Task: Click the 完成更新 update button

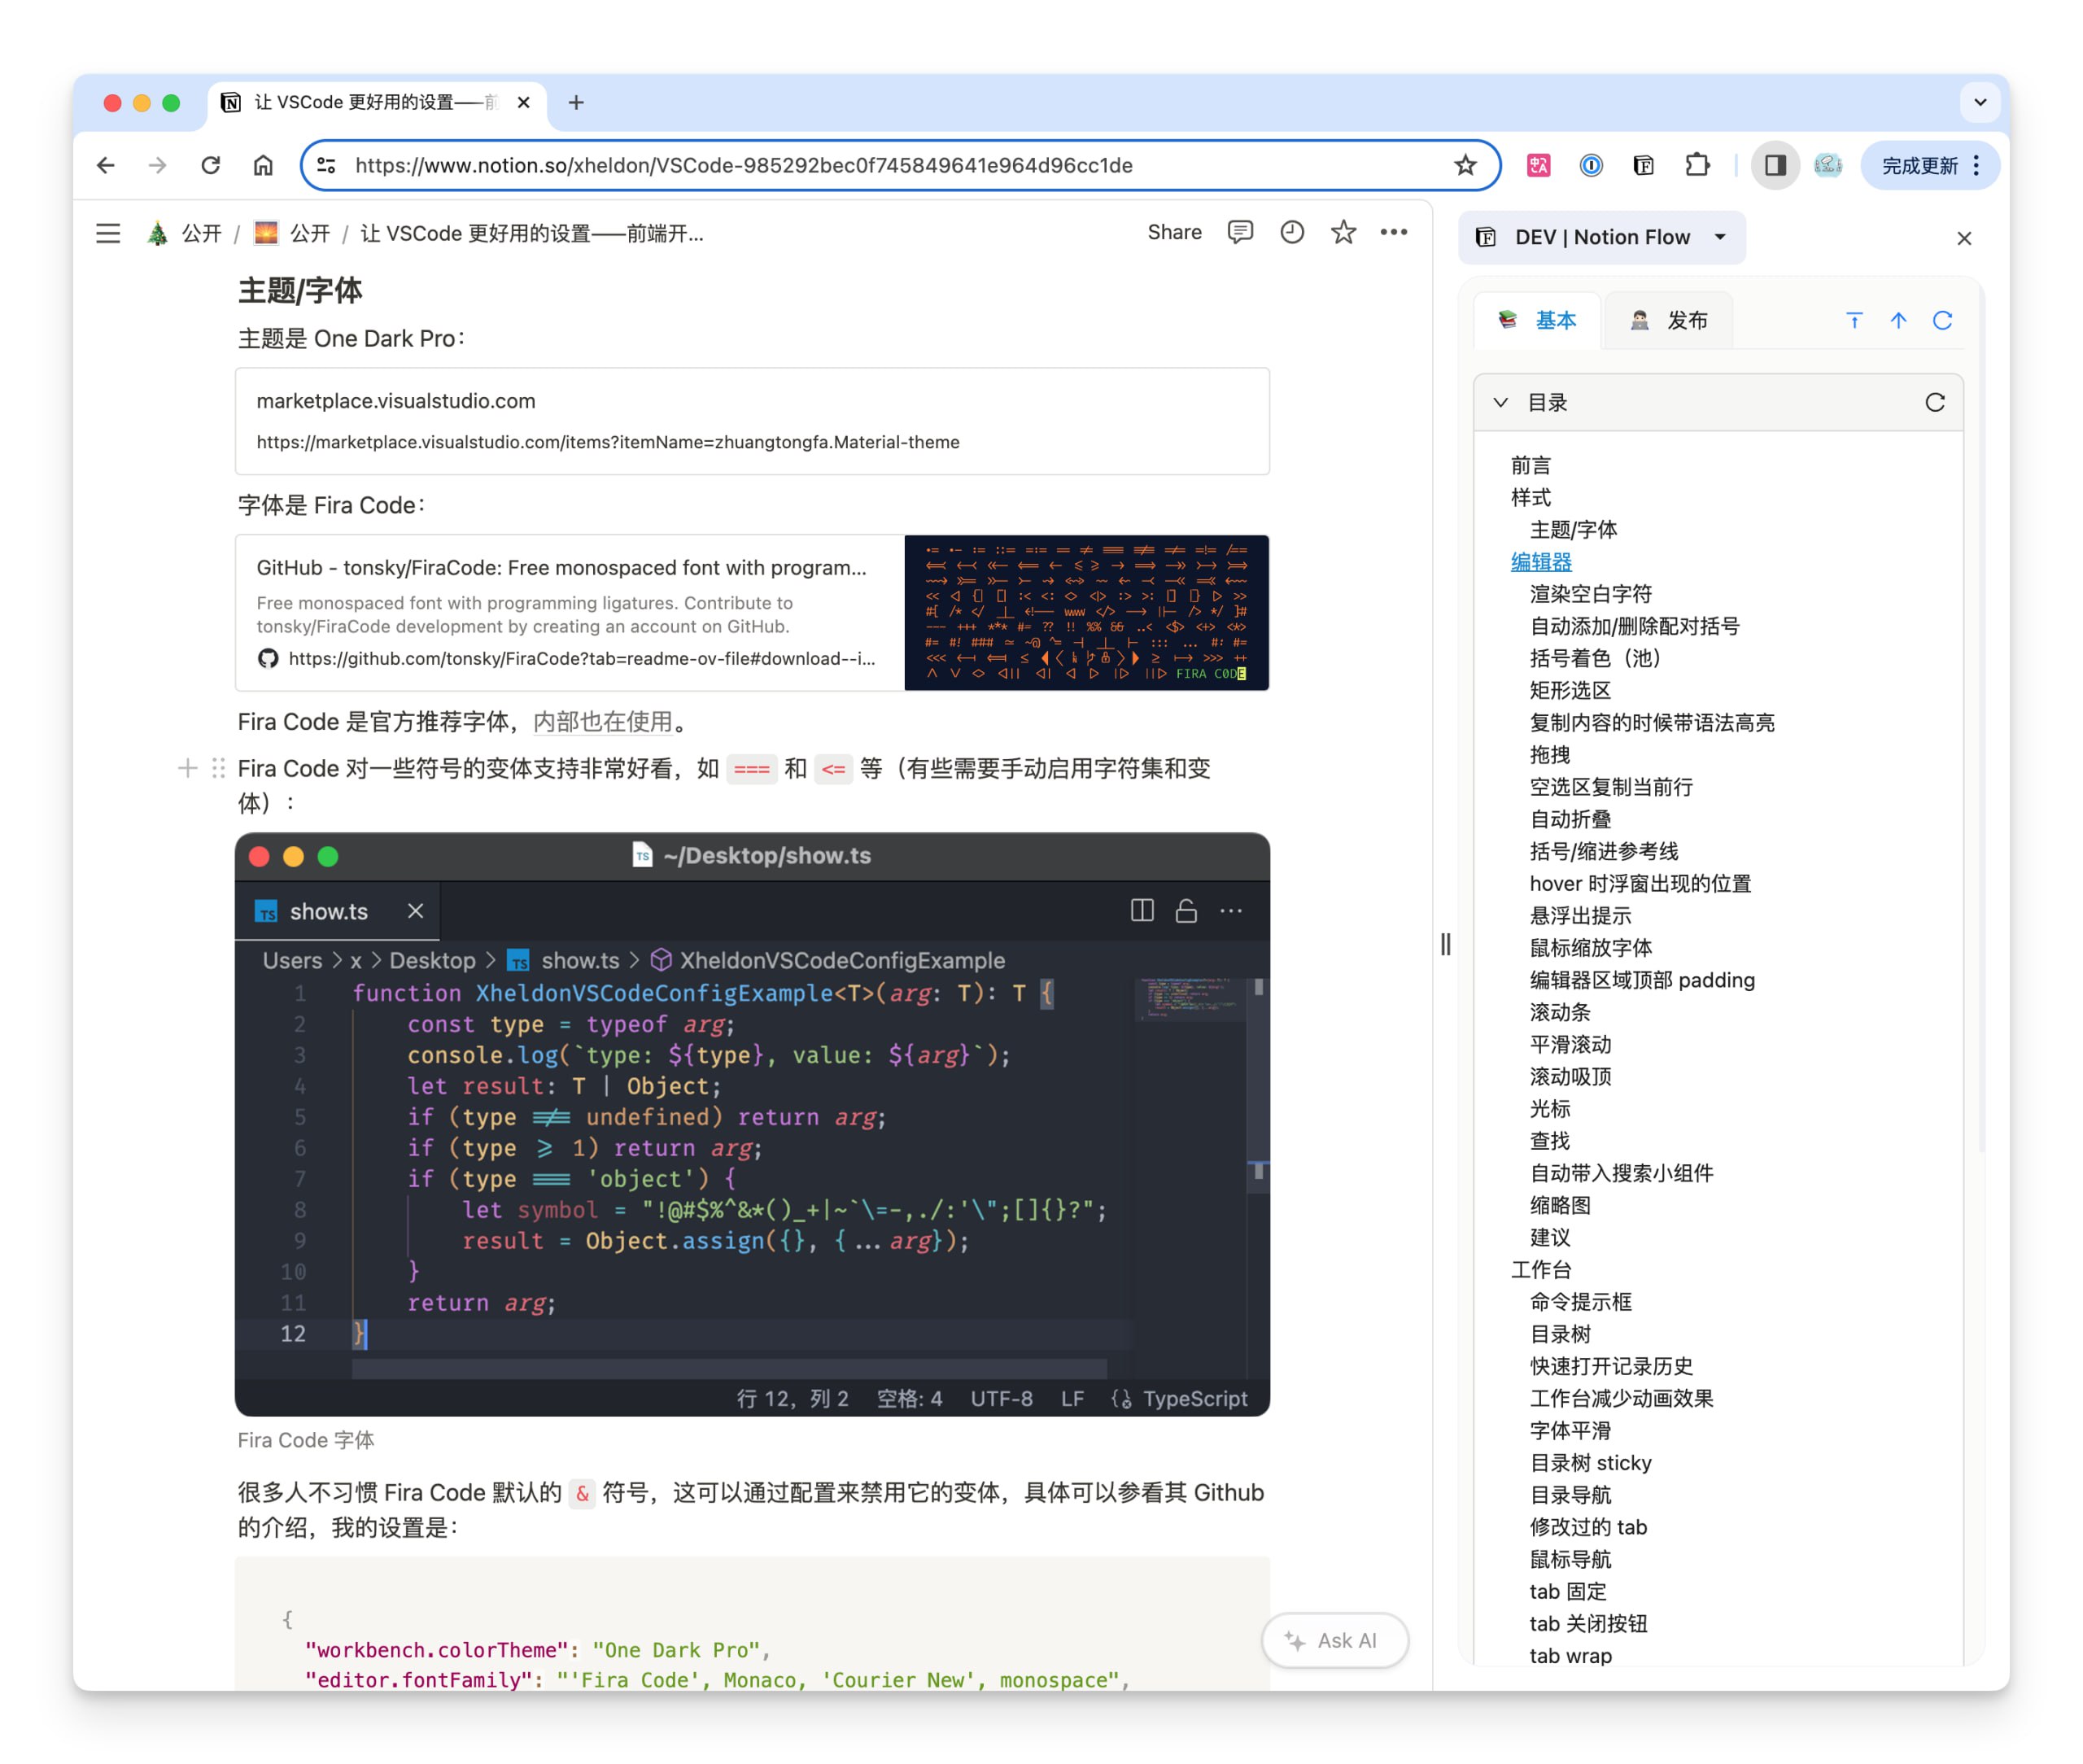Action: (x=1929, y=166)
